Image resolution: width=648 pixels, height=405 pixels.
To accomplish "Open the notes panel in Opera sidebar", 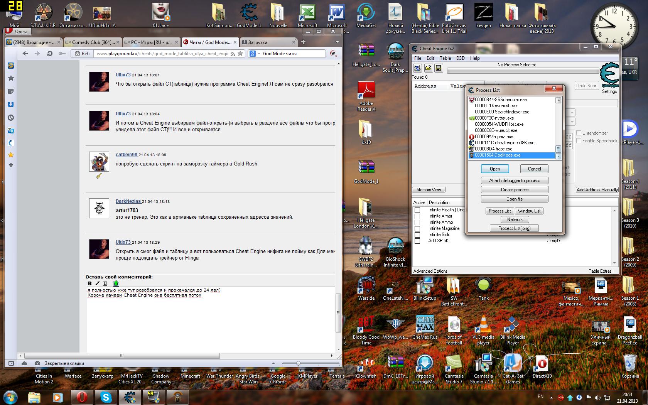I will 11,91.
